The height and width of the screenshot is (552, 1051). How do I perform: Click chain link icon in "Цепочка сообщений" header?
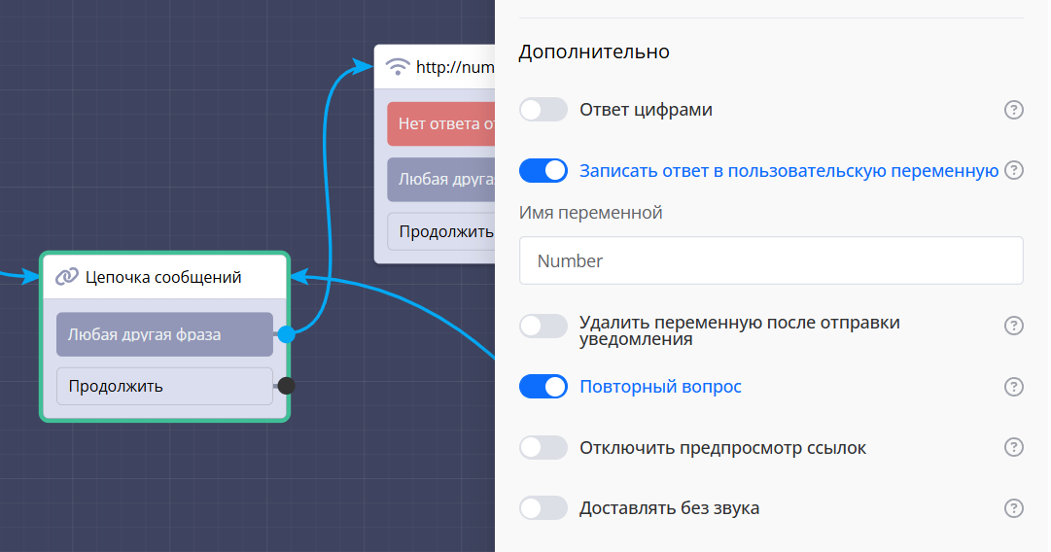coord(66,277)
